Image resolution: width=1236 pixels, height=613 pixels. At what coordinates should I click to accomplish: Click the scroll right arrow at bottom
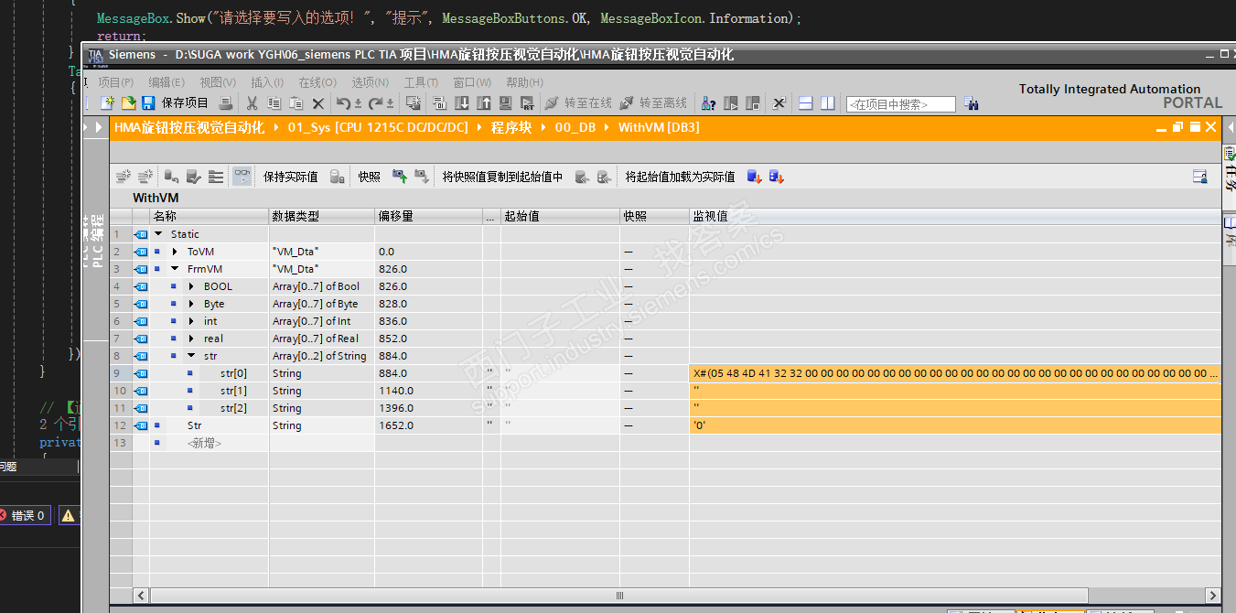(1213, 596)
